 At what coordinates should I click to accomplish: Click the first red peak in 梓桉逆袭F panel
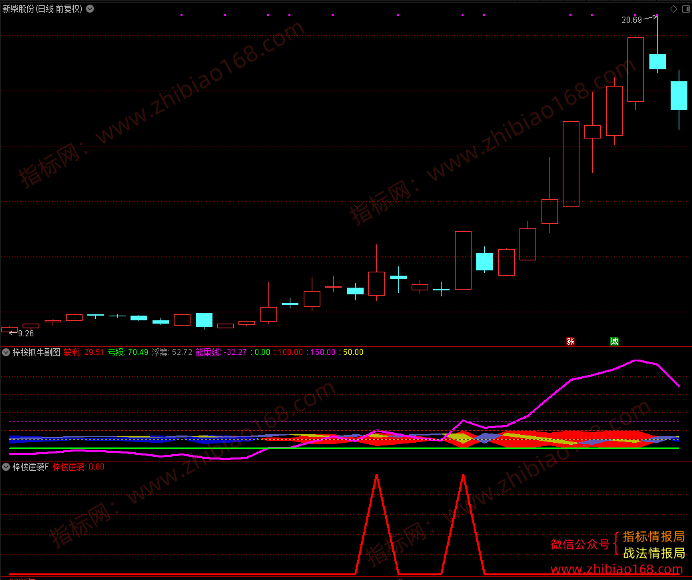point(376,476)
